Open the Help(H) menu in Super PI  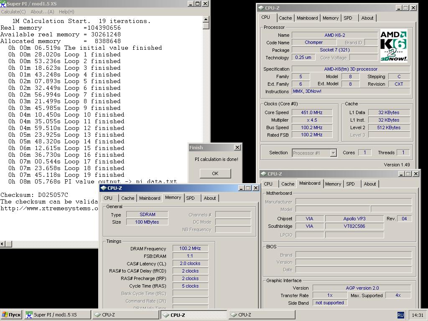point(66,12)
